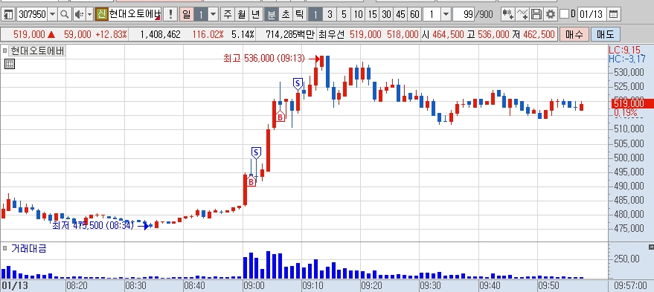Click the interval value field showing 1
This screenshot has height=292, width=654.
coord(432,15)
